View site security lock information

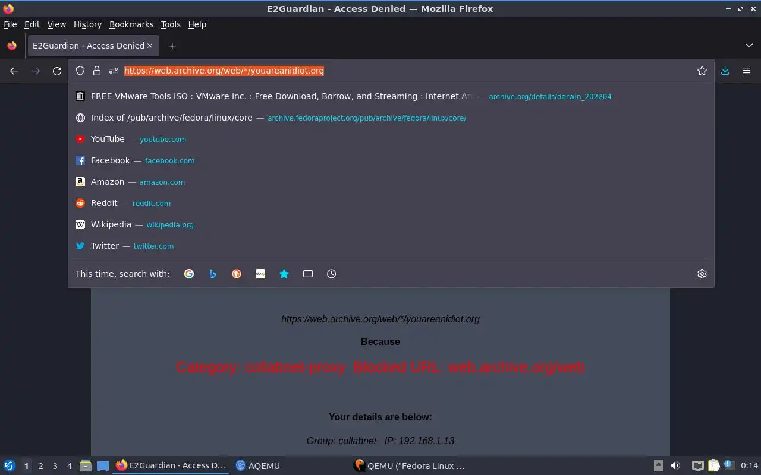pyautogui.click(x=97, y=71)
